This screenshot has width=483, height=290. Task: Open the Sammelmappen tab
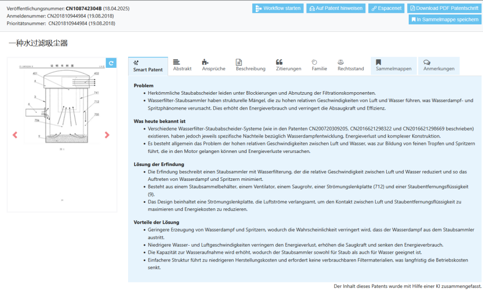pos(393,65)
